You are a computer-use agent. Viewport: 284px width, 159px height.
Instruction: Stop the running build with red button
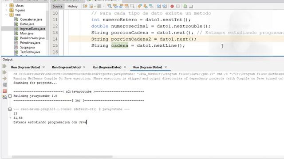click(x=4, y=91)
